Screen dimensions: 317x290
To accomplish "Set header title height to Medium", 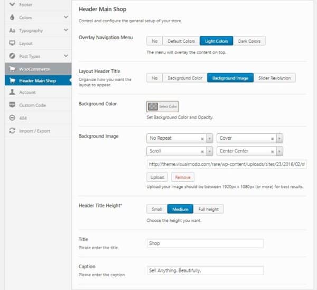I will pyautogui.click(x=180, y=209).
